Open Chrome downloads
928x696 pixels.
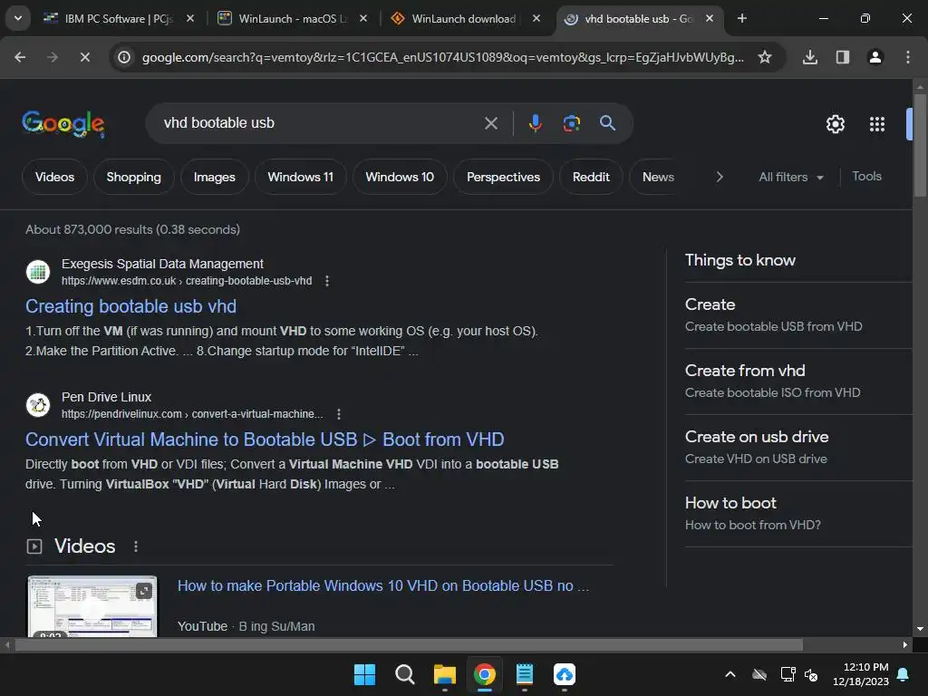click(809, 57)
